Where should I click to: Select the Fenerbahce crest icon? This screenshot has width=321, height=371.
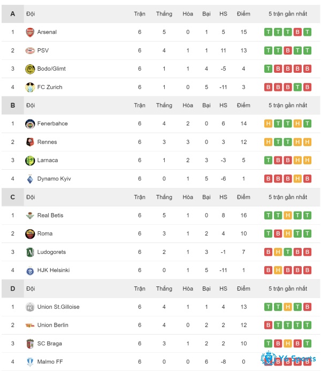[x=30, y=124]
